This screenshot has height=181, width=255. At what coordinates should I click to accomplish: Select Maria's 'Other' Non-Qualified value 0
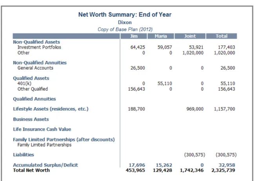[171, 53]
